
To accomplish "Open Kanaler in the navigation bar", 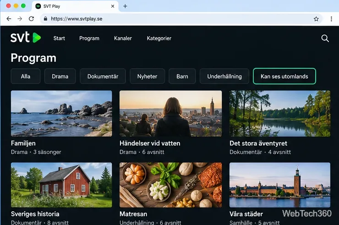I will (x=123, y=38).
